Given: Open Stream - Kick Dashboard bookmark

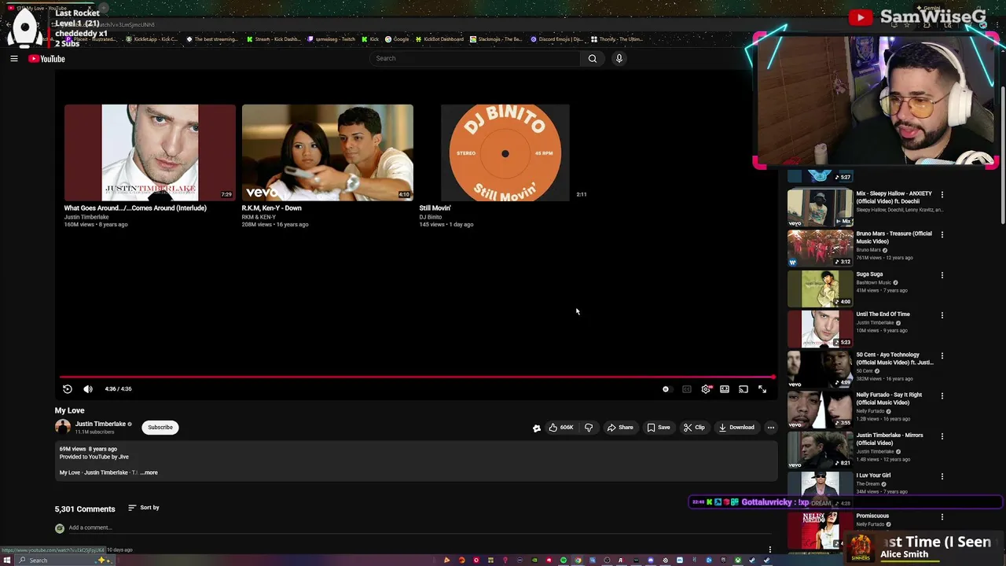Looking at the screenshot, I should click(x=274, y=39).
